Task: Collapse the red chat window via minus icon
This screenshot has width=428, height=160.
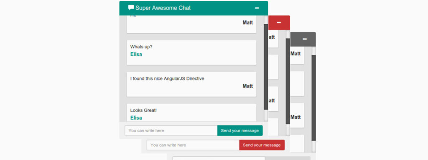Action: (x=279, y=22)
